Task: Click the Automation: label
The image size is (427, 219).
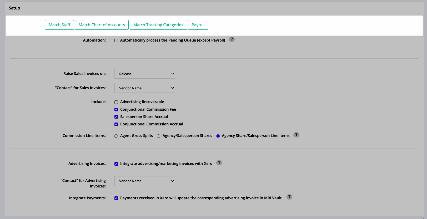Action: 94,40
